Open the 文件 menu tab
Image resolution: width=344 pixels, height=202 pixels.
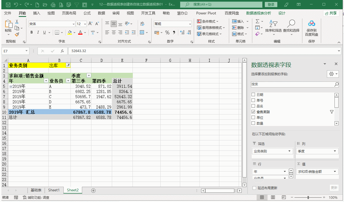point(8,13)
